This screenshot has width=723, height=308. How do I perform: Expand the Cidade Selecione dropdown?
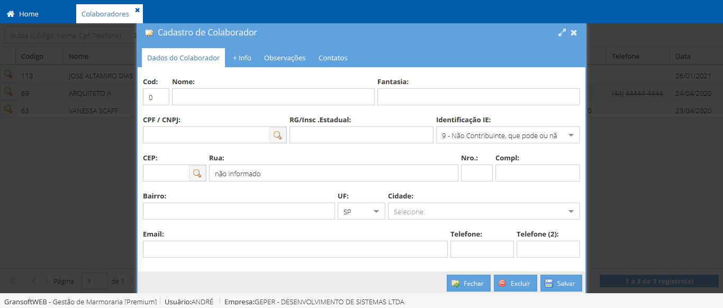click(x=484, y=211)
